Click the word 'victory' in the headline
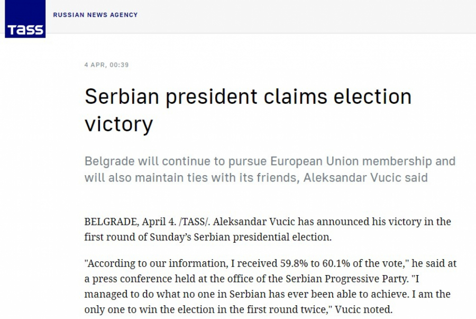This screenshot has width=476, height=319. [118, 124]
